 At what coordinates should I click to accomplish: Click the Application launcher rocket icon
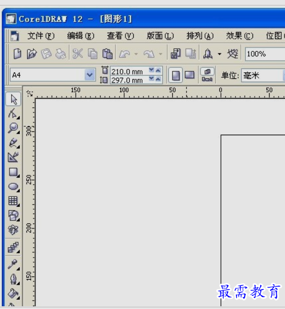(208, 54)
